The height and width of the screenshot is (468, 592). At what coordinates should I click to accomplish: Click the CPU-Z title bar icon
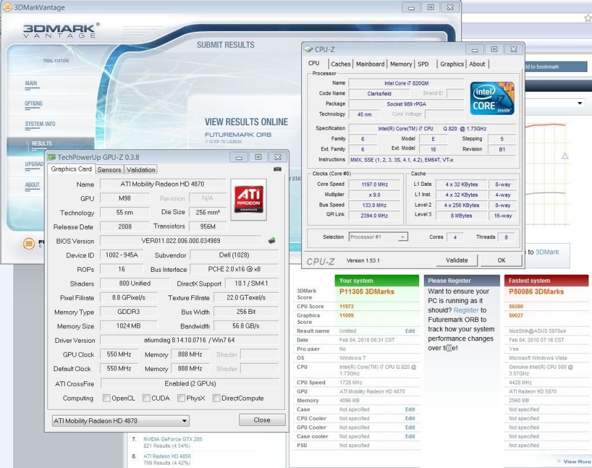(x=309, y=50)
